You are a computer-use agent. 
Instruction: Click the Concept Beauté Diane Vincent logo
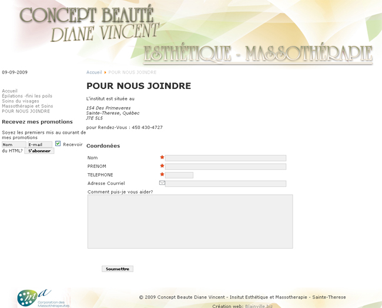(89, 24)
